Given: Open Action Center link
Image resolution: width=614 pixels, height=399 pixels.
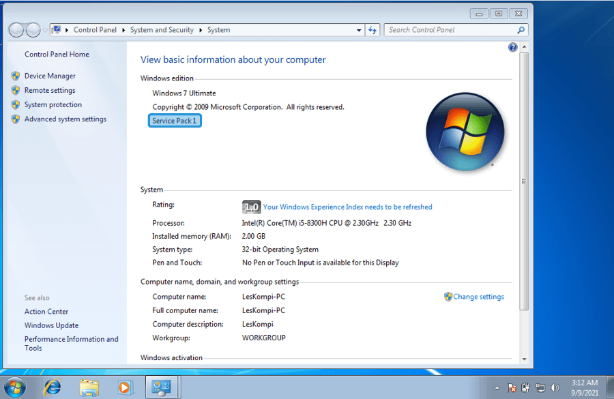Looking at the screenshot, I should pyautogui.click(x=46, y=312).
